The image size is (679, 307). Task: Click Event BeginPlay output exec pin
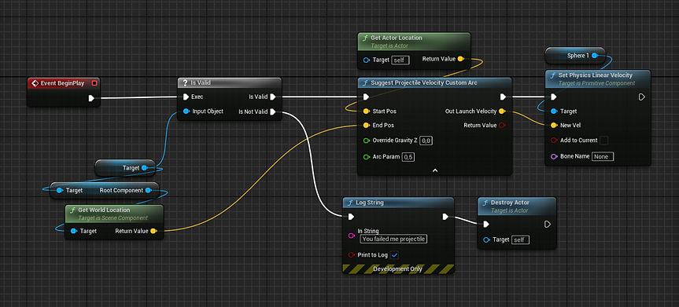[x=91, y=98]
